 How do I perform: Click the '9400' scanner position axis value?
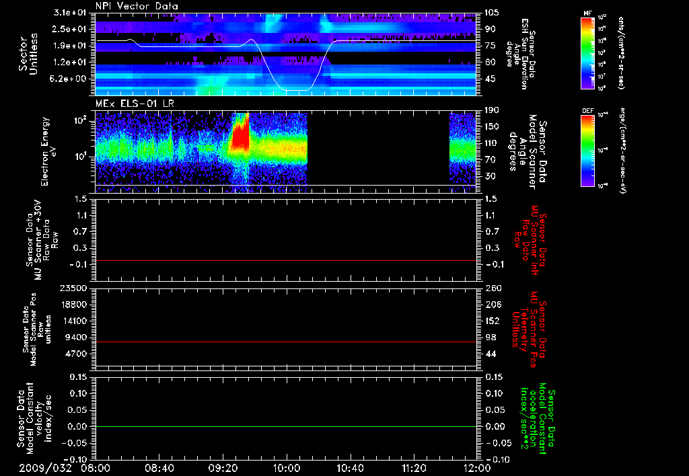[x=76, y=338]
